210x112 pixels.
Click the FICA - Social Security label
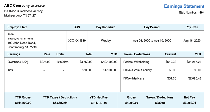138,70
